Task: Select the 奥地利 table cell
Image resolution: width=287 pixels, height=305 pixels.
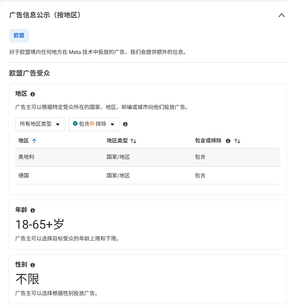Action: pos(26,157)
